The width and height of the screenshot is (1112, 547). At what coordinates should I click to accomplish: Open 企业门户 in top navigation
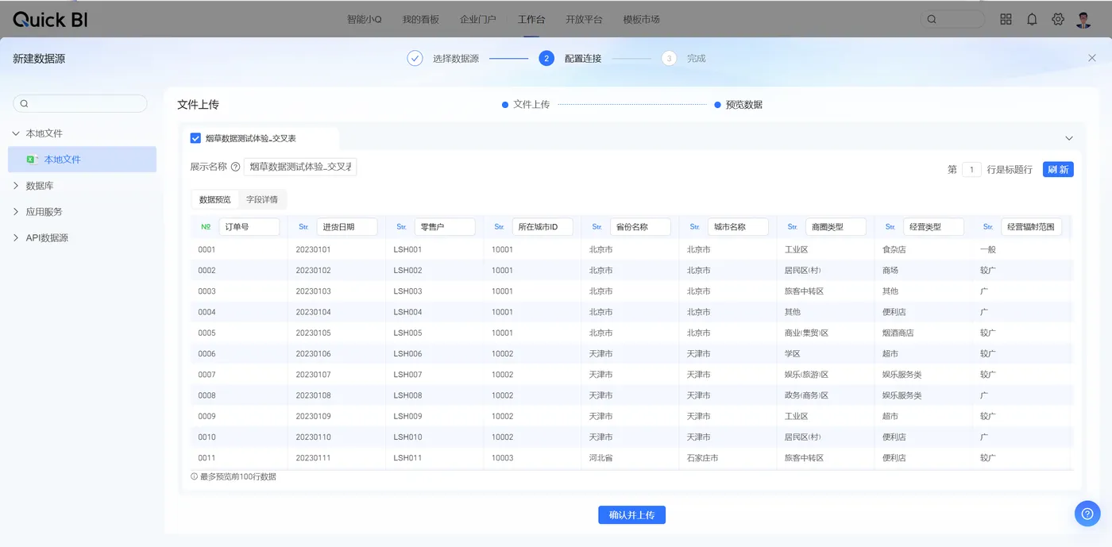[x=478, y=19]
